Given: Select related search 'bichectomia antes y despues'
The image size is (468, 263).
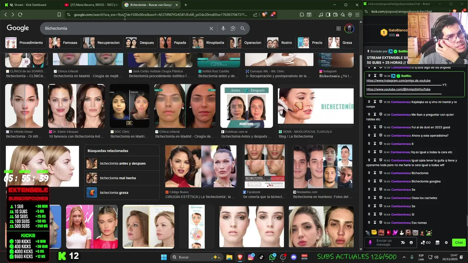Looking at the screenshot, I should [x=122, y=163].
